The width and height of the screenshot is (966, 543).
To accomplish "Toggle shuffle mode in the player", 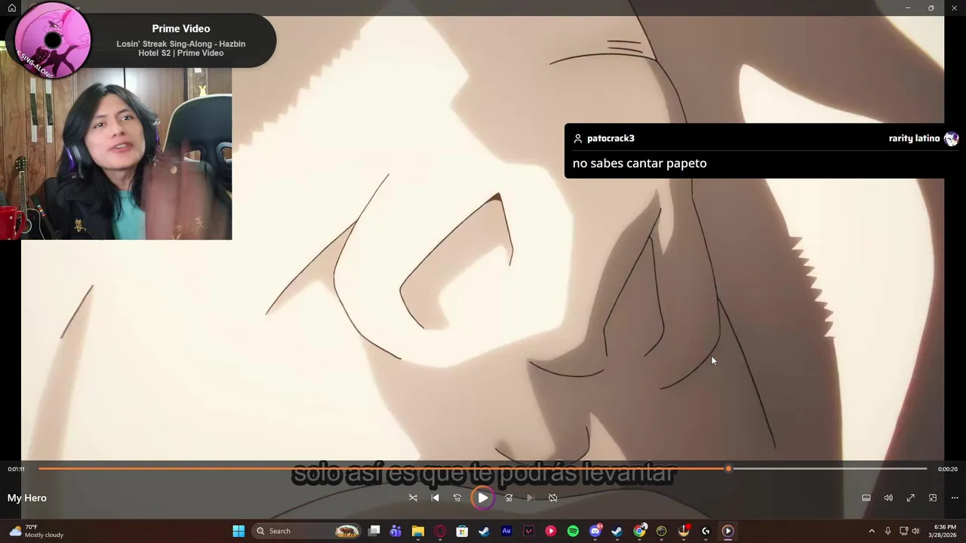I will (413, 498).
